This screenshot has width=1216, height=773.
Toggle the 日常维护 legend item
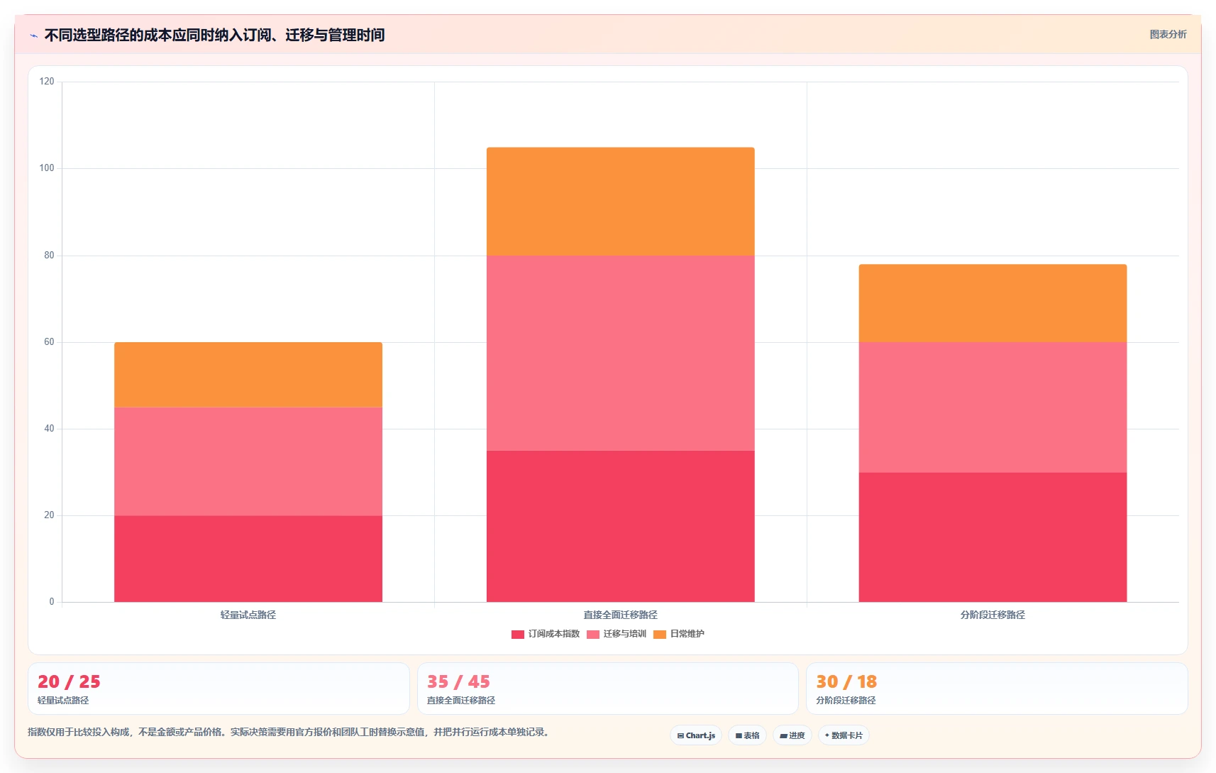679,634
